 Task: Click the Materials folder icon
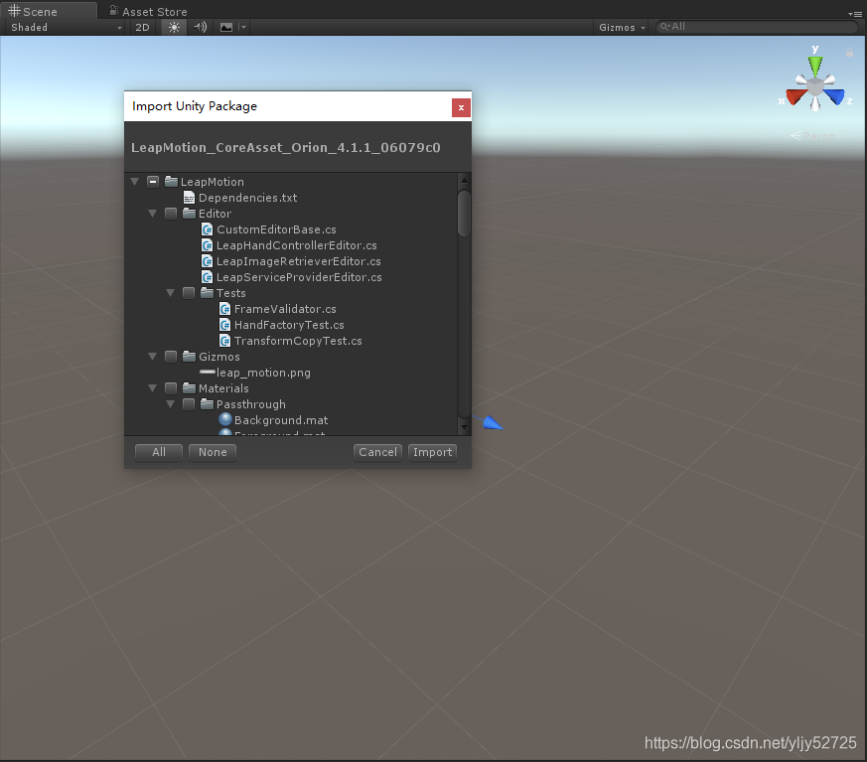(189, 388)
